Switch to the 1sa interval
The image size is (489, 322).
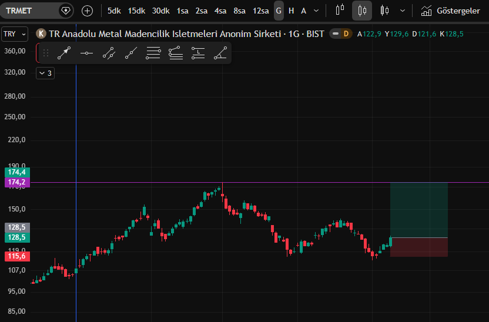[182, 11]
